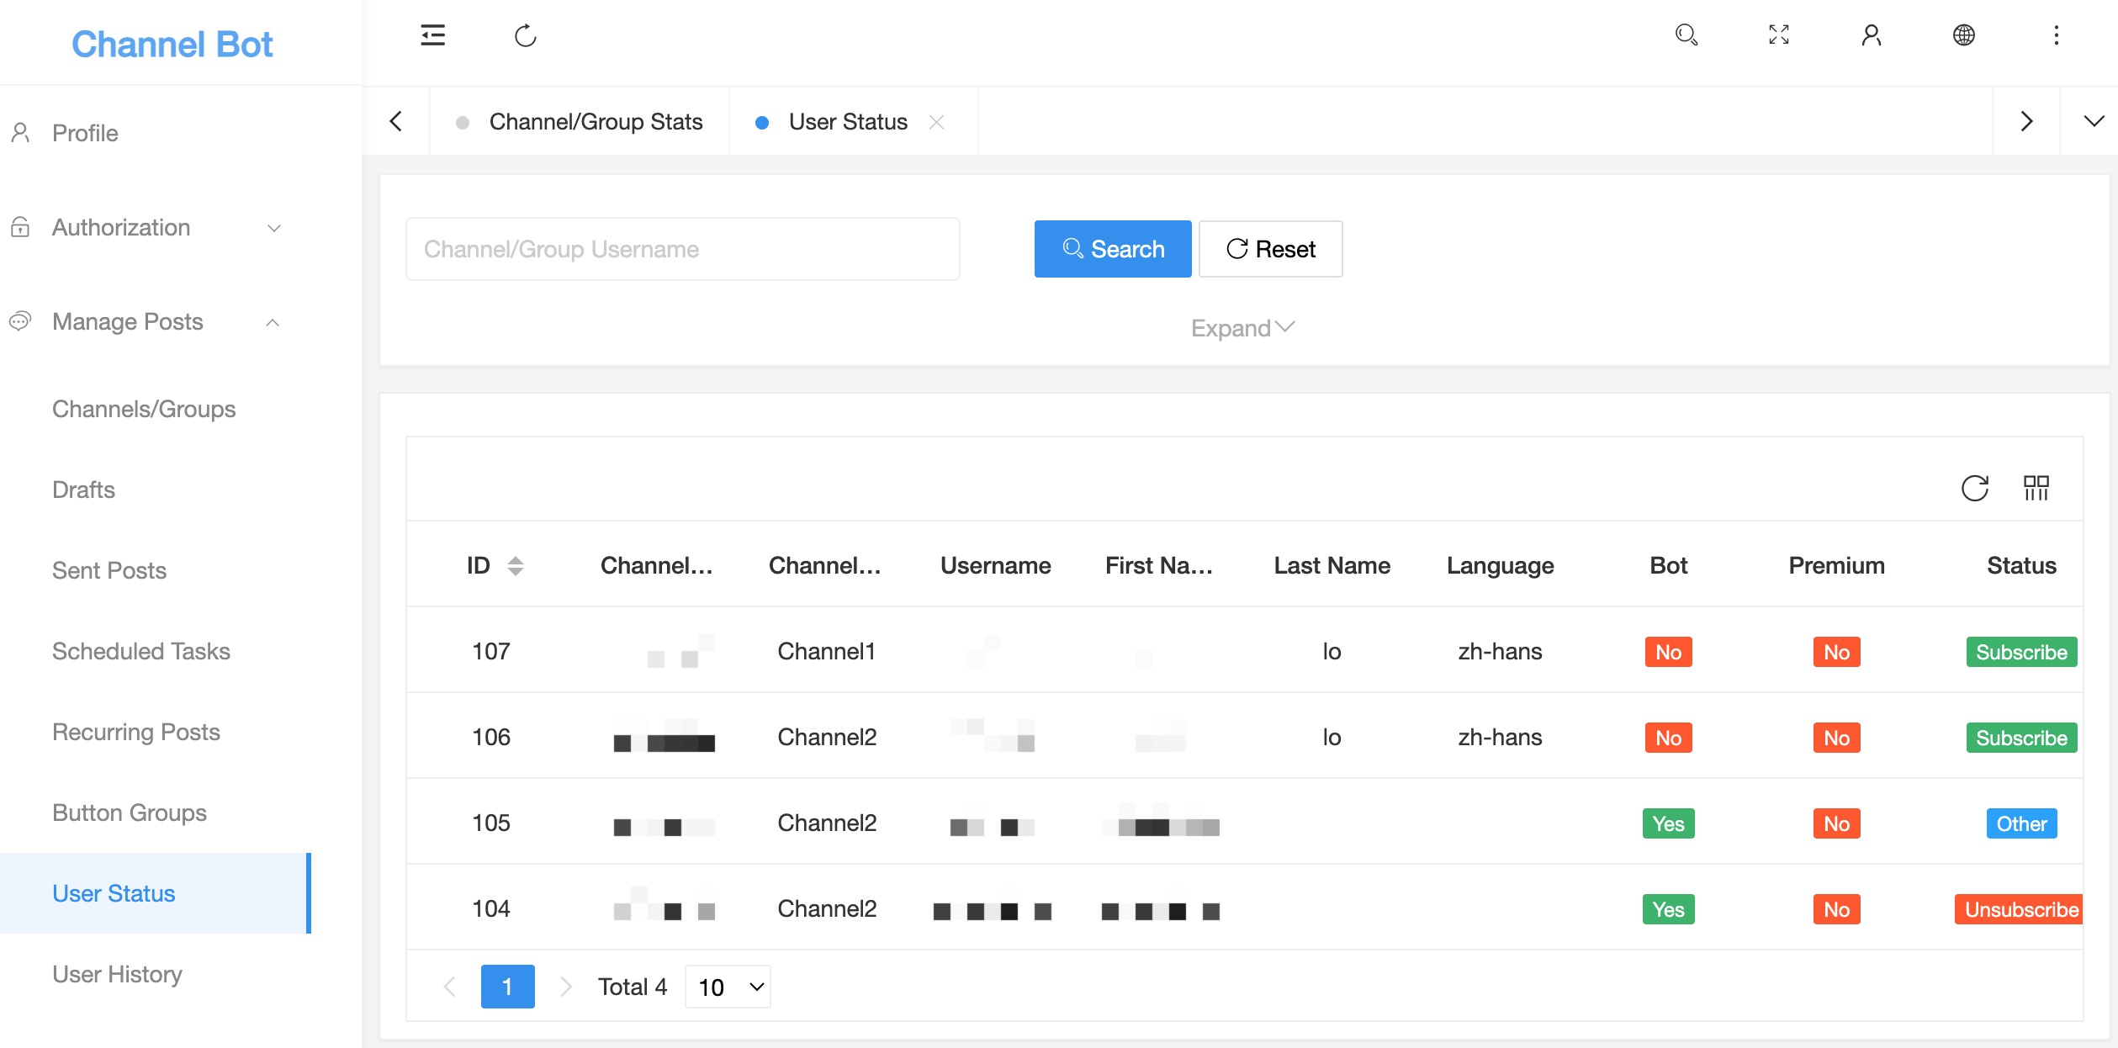Click the Authorization lock icon
The image size is (2118, 1048).
tap(21, 227)
